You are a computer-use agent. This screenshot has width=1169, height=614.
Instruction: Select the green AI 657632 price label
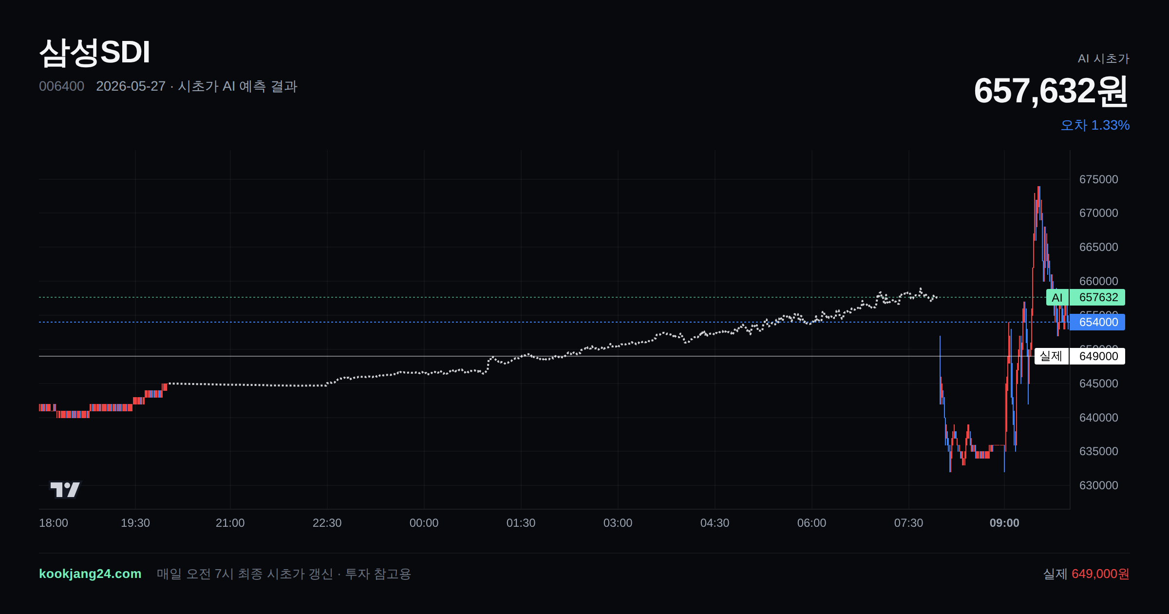[x=1085, y=297]
